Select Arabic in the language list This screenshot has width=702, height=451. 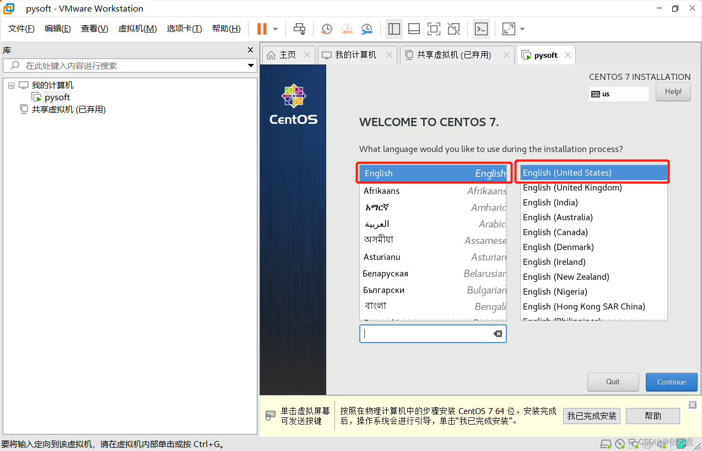tap(433, 224)
